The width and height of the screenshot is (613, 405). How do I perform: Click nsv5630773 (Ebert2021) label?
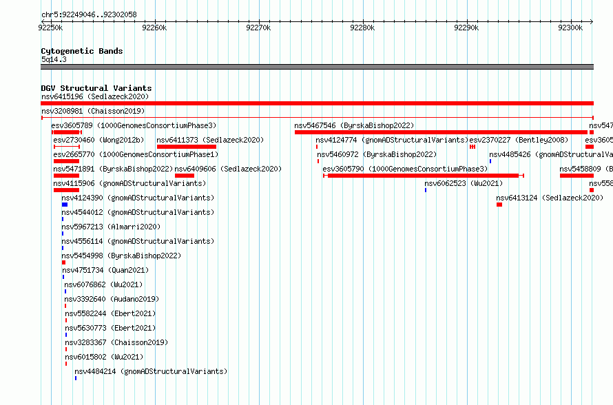click(110, 328)
